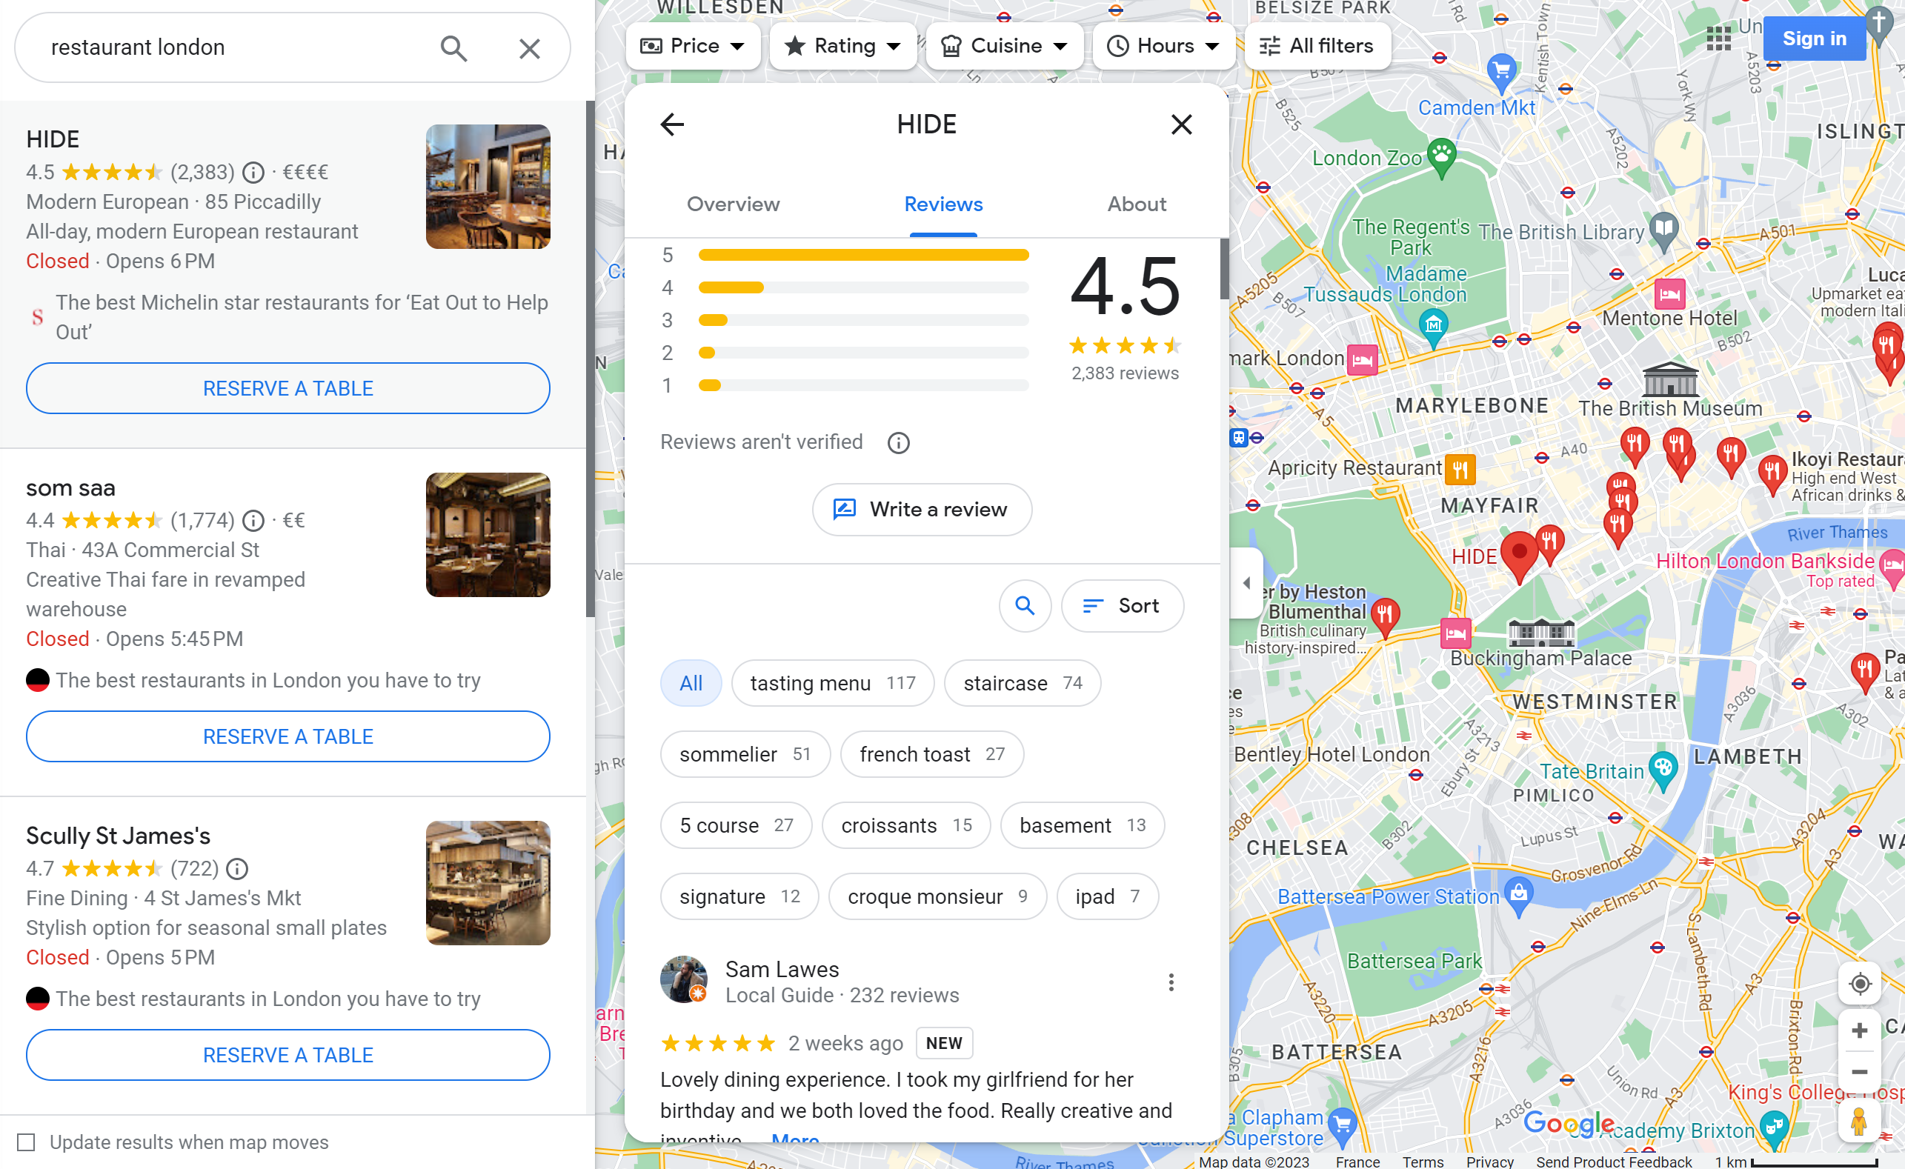Image resolution: width=1905 pixels, height=1169 pixels.
Task: Zoom in on the map with the plus icon
Action: [x=1860, y=1029]
